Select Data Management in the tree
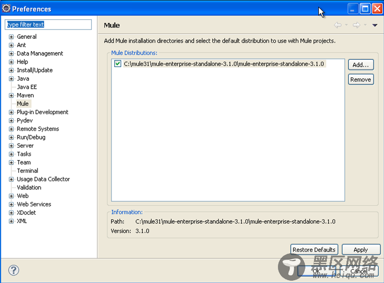The width and height of the screenshot is (384, 283). [x=40, y=53]
